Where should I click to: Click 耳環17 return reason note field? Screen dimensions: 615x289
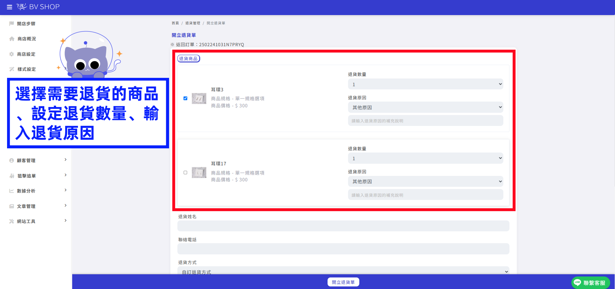(425, 195)
